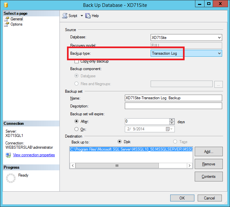Click the connection properties icon
This screenshot has width=230, height=207.
coord(8,155)
